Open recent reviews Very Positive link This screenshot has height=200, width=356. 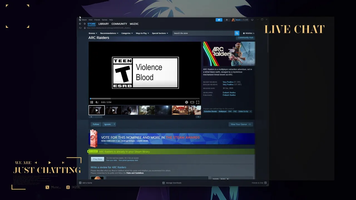[x=228, y=82]
